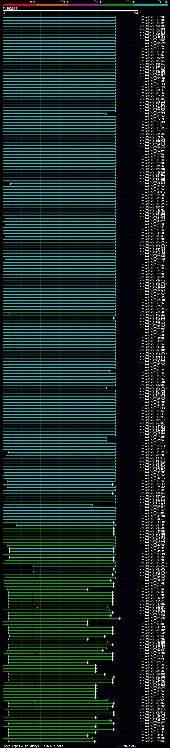Select the UniRef100_C5WZ02 label
Image resolution: width=170 pixels, height=748 pixels.
pyautogui.click(x=152, y=58)
